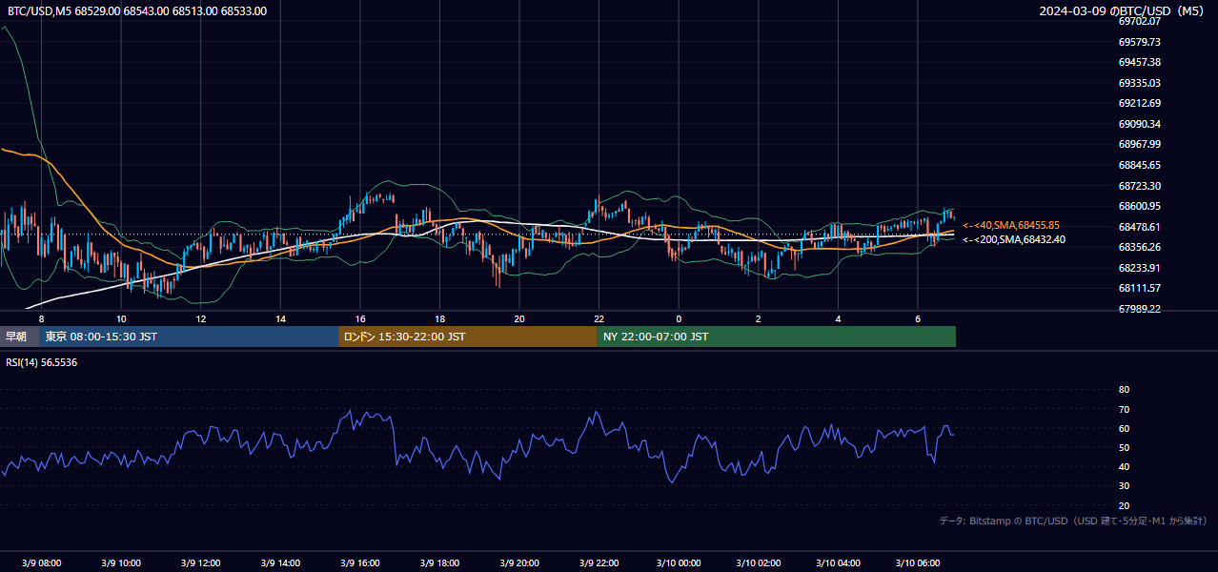
Task: Click RSI axis level 60
Action: [x=1124, y=428]
